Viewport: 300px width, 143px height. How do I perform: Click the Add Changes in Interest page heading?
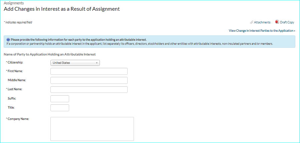pos(61,9)
